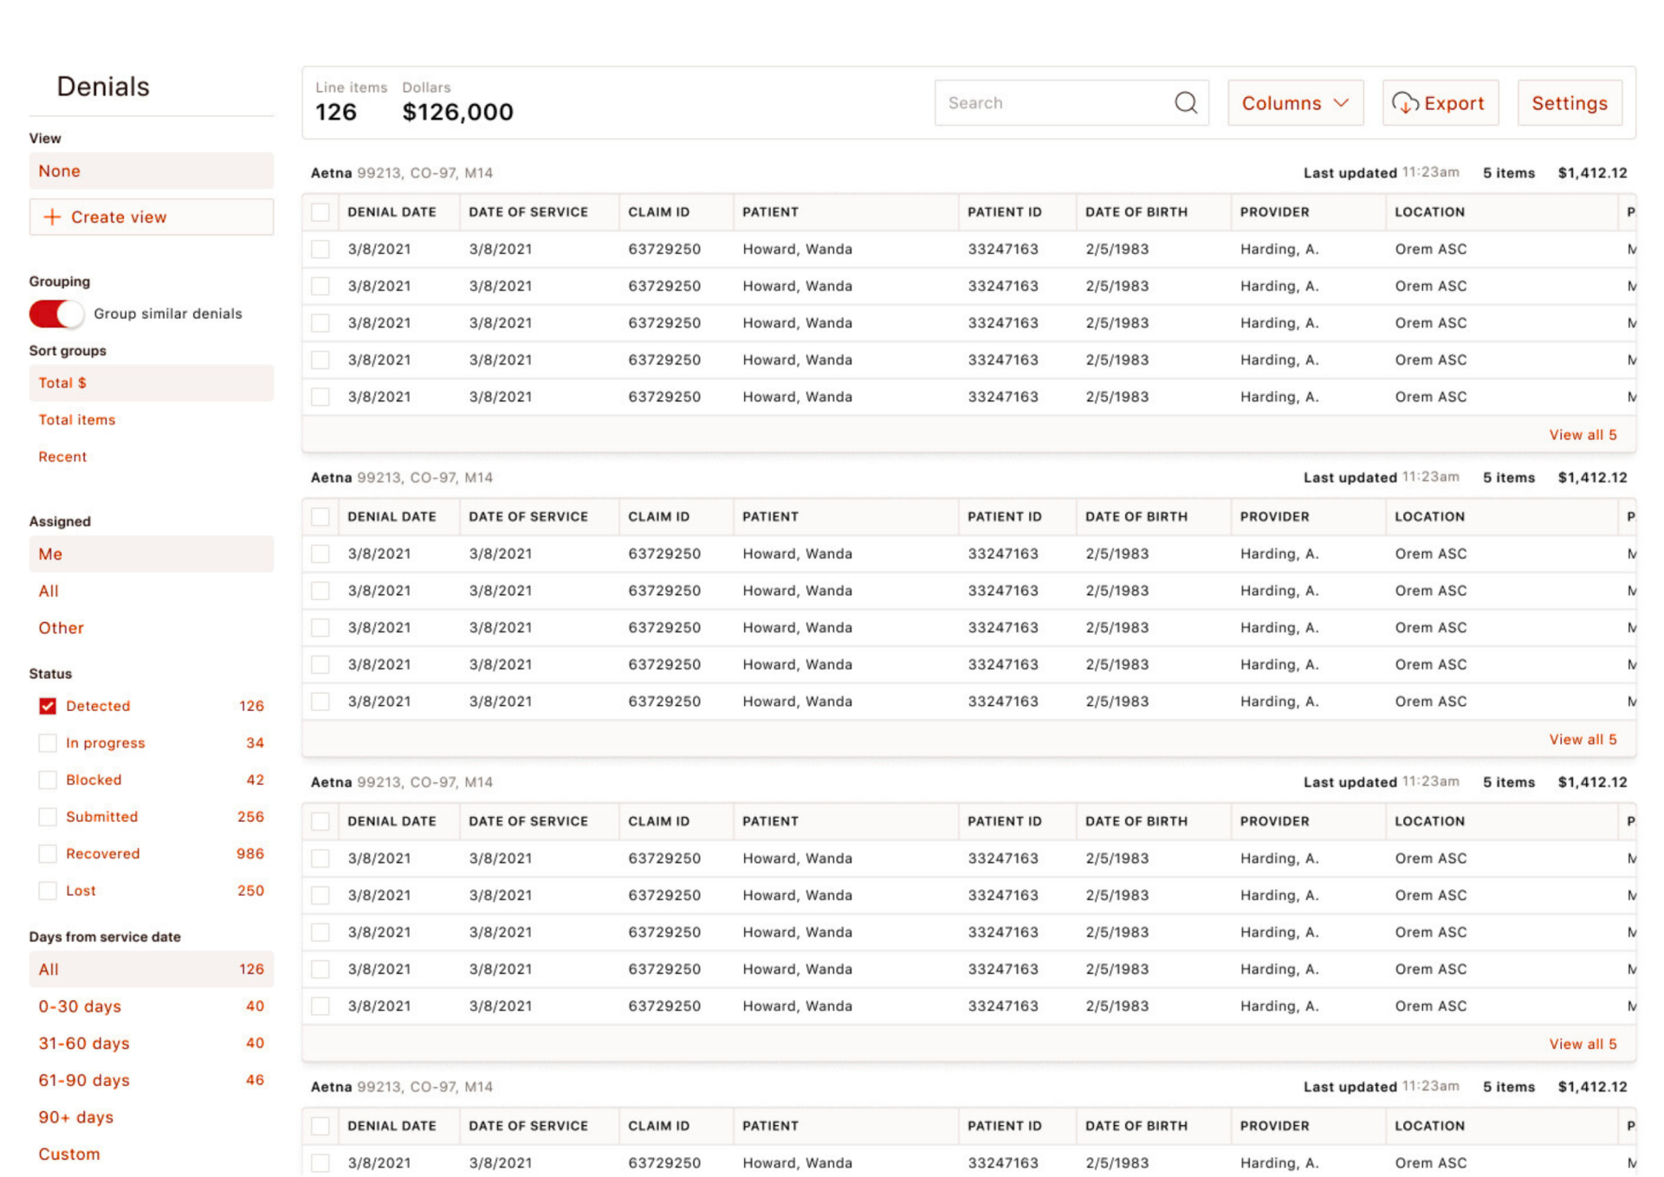The image size is (1664, 1177).
Task: Check the In progress status checkbox
Action: 48,743
